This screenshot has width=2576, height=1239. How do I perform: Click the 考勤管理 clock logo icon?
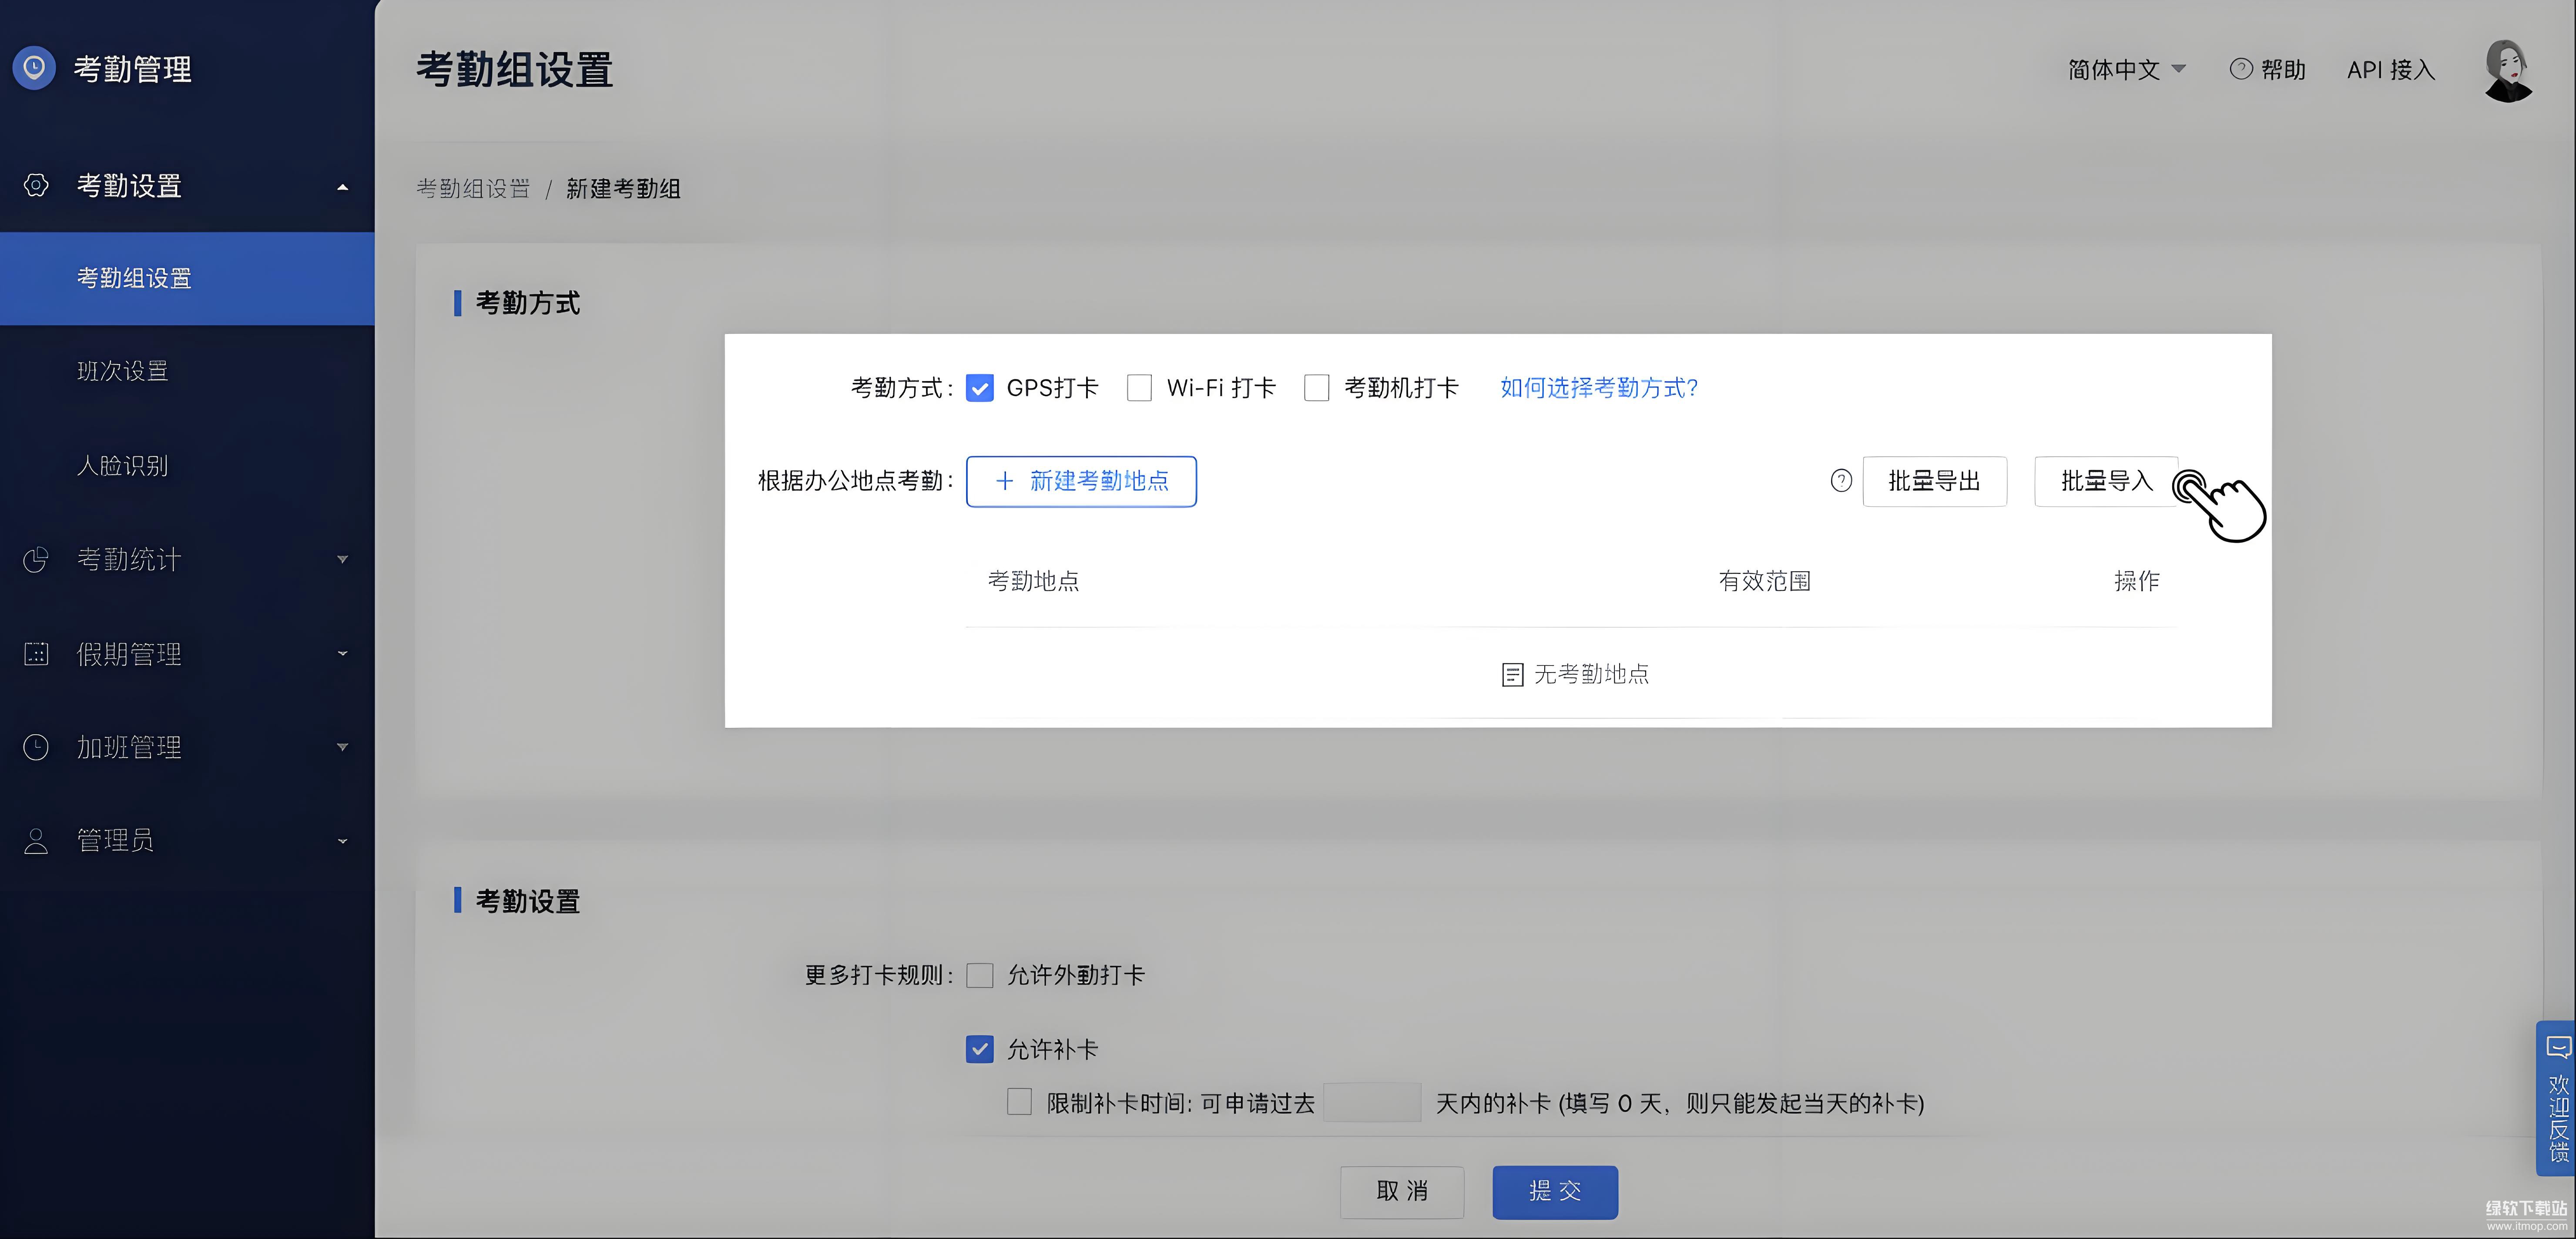[34, 68]
